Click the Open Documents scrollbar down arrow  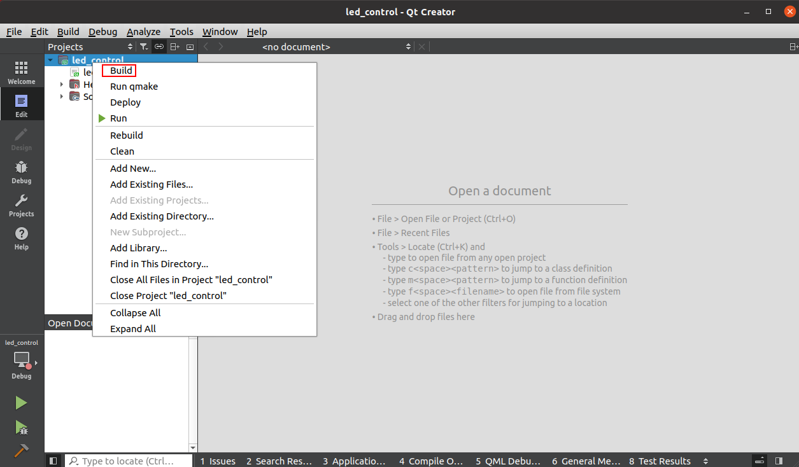click(193, 449)
